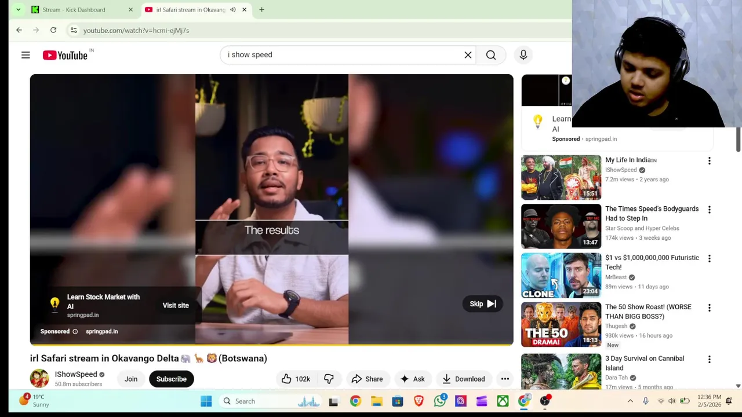Open the Windows Start menu

(206, 401)
